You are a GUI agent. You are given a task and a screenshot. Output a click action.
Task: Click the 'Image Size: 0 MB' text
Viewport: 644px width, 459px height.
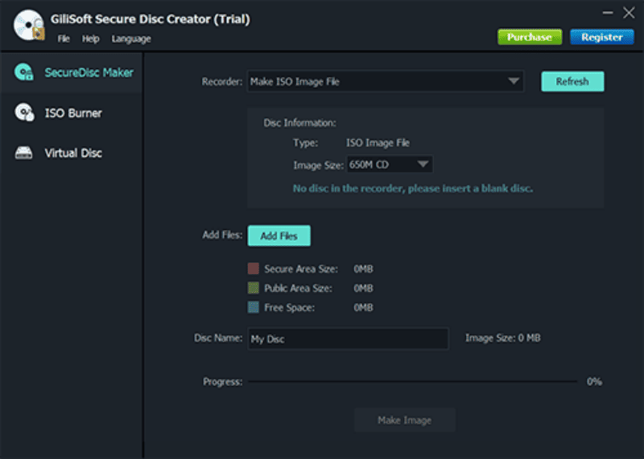502,338
